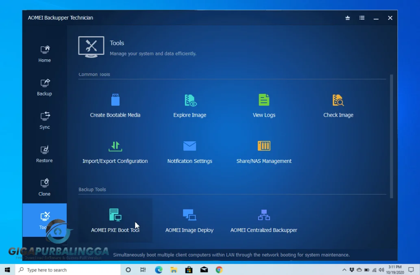
Task: Open Task View on the taskbar
Action: [143, 270]
